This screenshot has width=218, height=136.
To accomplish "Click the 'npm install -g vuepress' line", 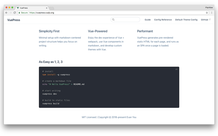I will point(56,75).
